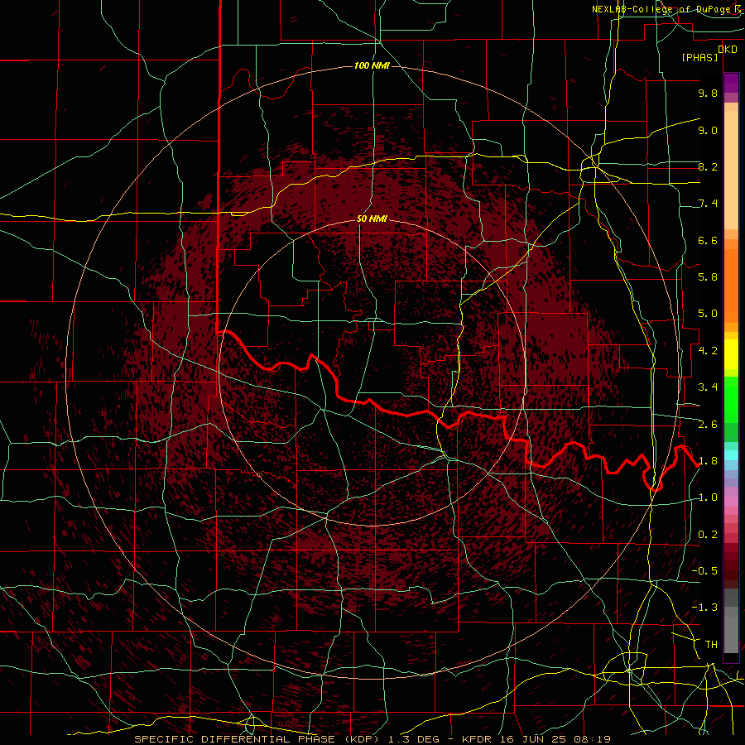745x745 pixels.
Task: Click the 100 NMI range ring label
Action: pyautogui.click(x=372, y=65)
